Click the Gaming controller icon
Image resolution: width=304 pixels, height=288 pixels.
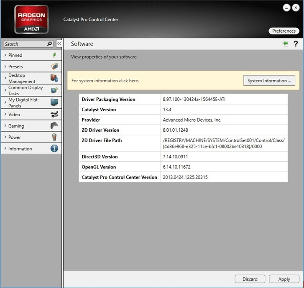click(x=54, y=126)
